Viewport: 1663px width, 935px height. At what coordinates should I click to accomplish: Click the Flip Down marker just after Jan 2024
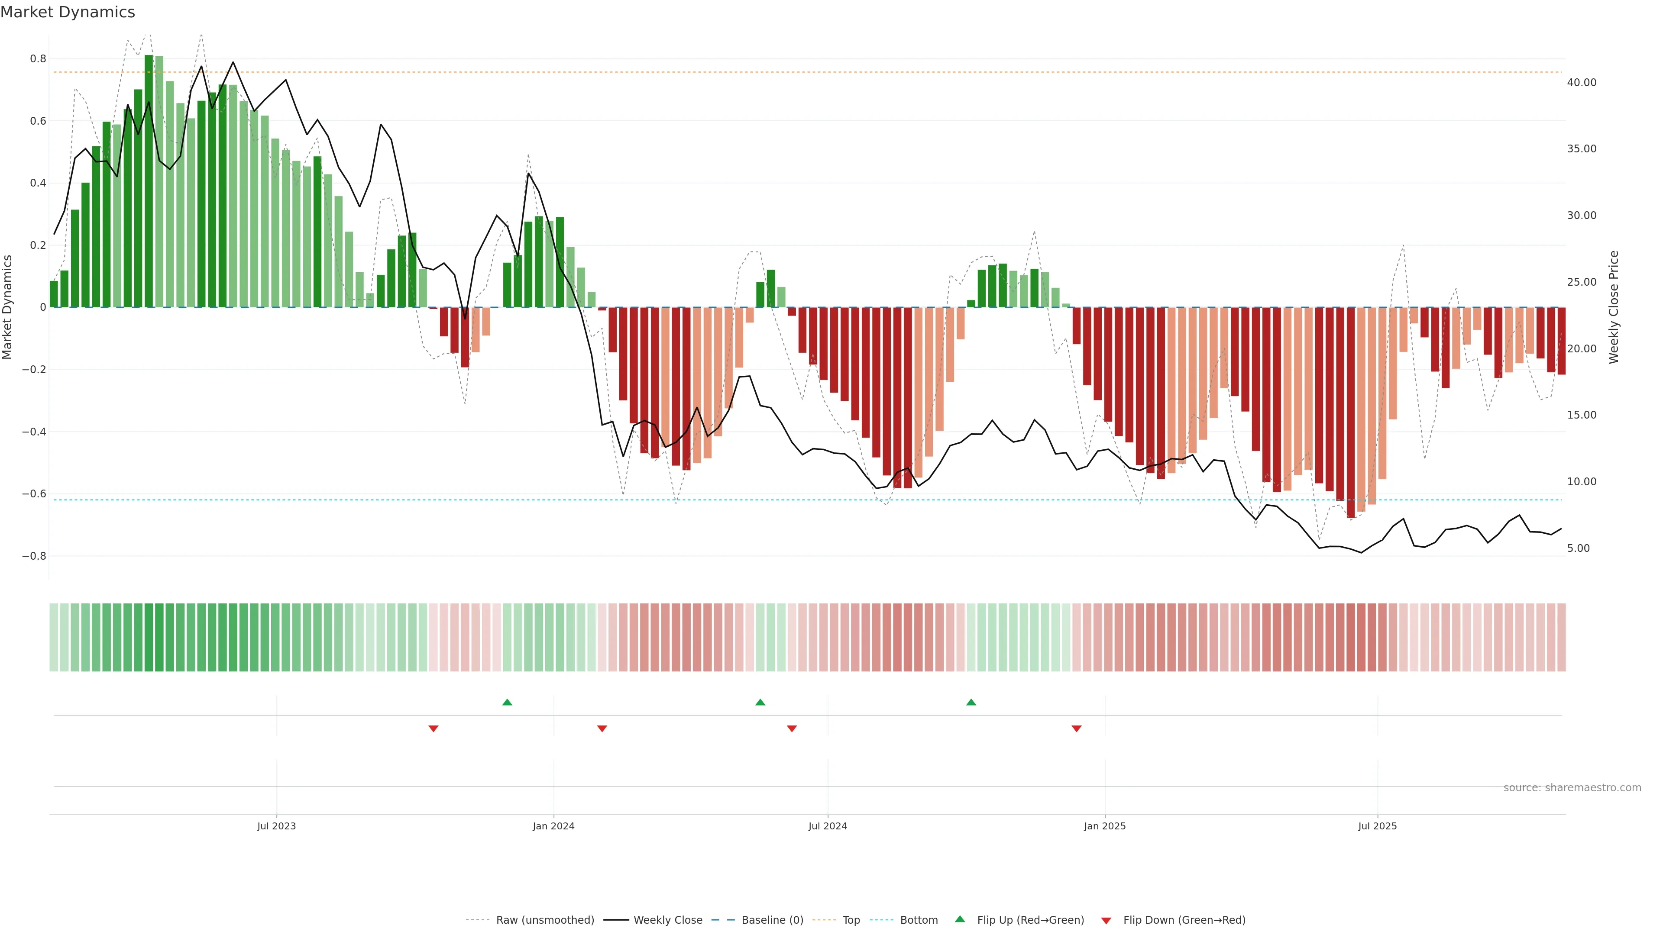point(602,729)
